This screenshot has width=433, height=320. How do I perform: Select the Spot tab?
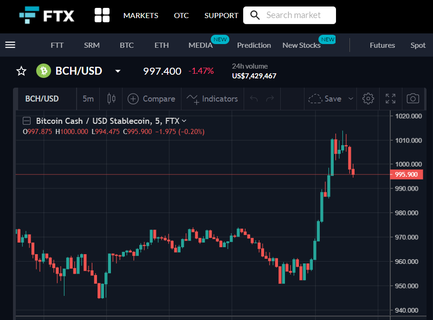tap(418, 45)
